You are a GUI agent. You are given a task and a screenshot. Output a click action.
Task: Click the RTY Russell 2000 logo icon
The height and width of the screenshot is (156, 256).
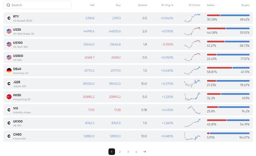pyautogui.click(x=9, y=18)
